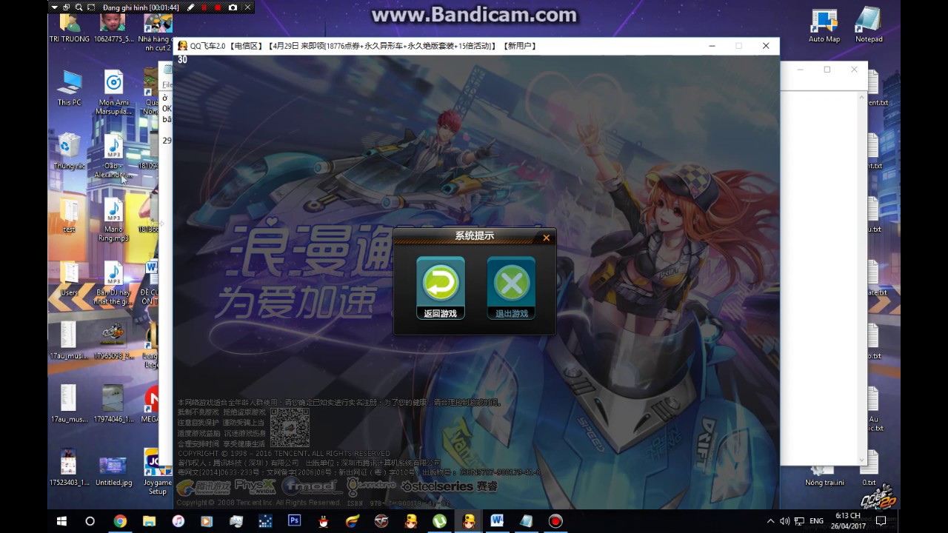Select Oab Alexandr MP3 desktop file
948x533 pixels.
113,156
